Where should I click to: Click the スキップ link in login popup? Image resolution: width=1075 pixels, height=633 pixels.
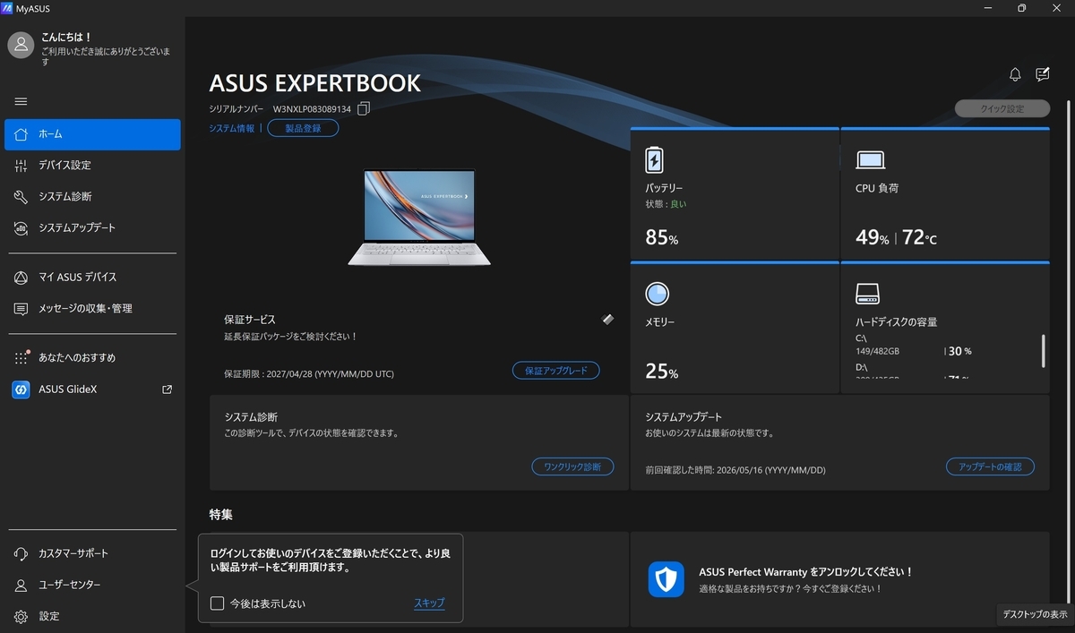coord(429,603)
